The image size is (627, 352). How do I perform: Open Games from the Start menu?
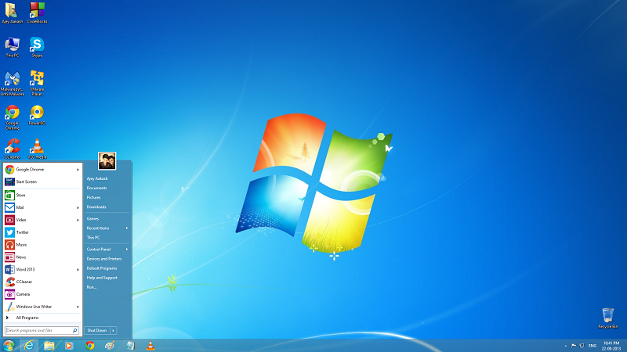point(92,219)
